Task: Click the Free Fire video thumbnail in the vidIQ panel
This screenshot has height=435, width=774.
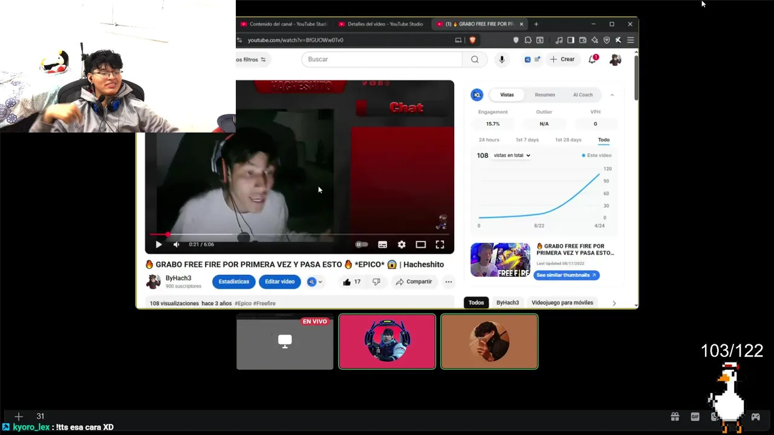Action: [500, 260]
